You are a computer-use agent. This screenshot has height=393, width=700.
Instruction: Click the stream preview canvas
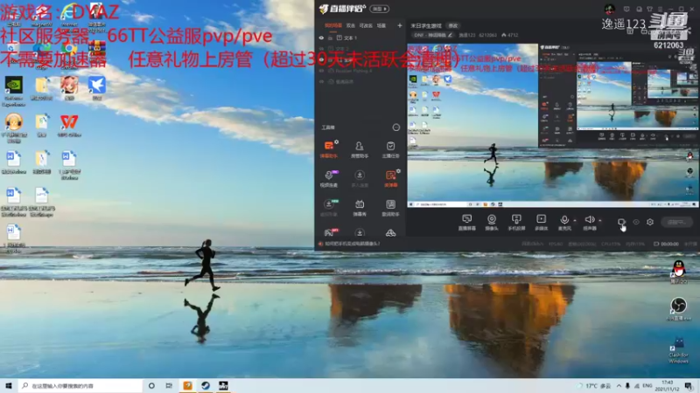pos(553,125)
